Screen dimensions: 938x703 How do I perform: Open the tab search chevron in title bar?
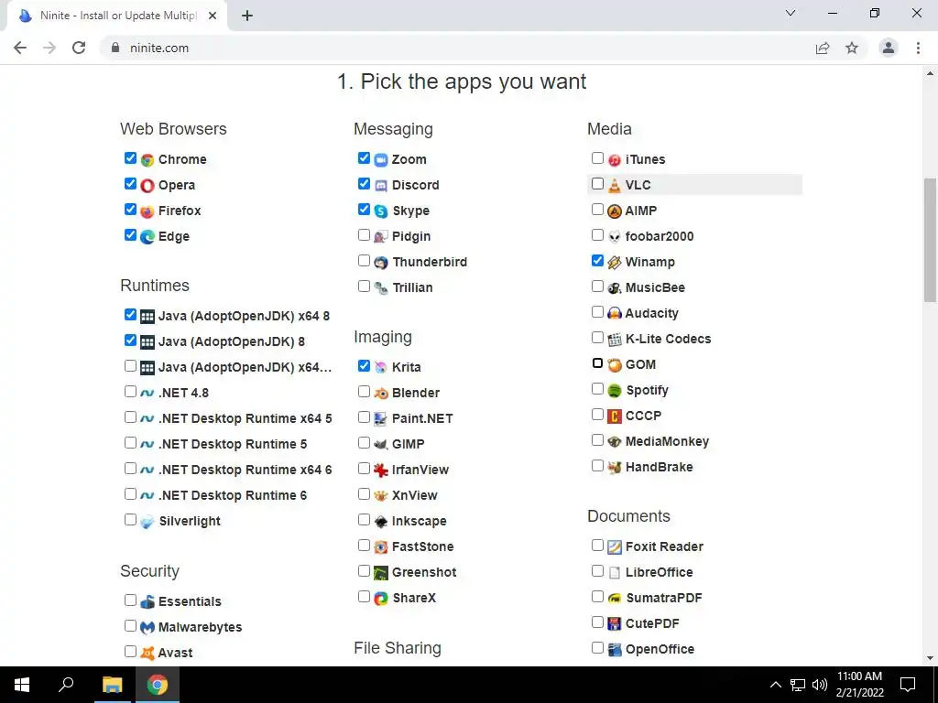(x=791, y=13)
